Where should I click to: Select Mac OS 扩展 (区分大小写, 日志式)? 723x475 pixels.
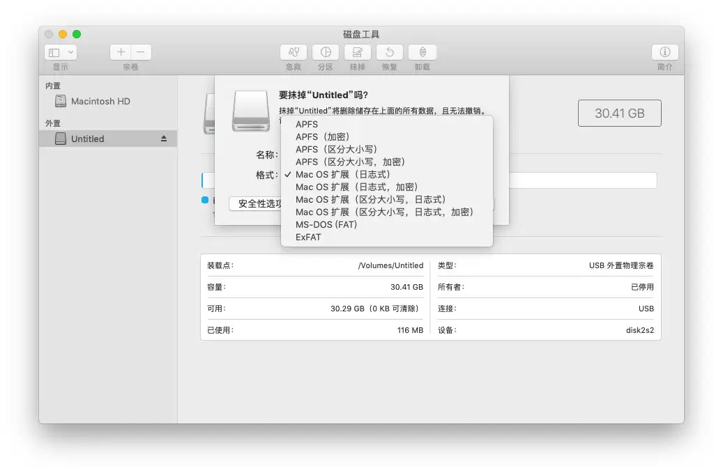386,199
